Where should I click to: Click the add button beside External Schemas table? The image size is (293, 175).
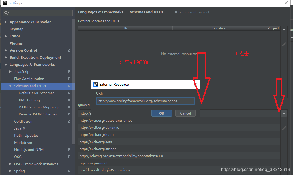[x=284, y=29]
